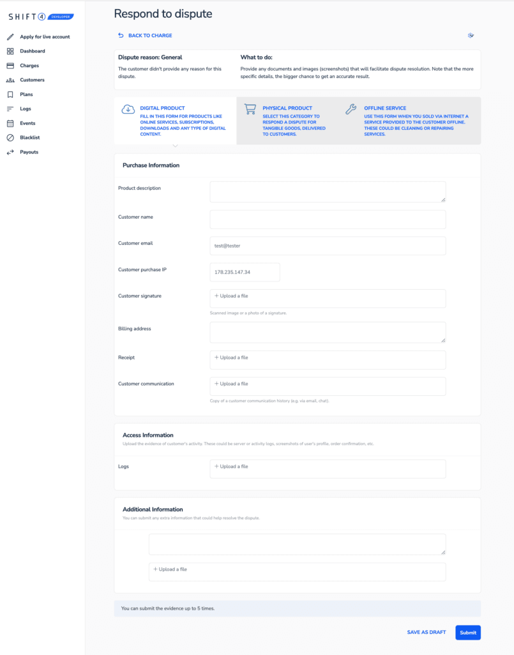This screenshot has width=514, height=655.
Task: Open the Plans section
Action: (x=26, y=95)
